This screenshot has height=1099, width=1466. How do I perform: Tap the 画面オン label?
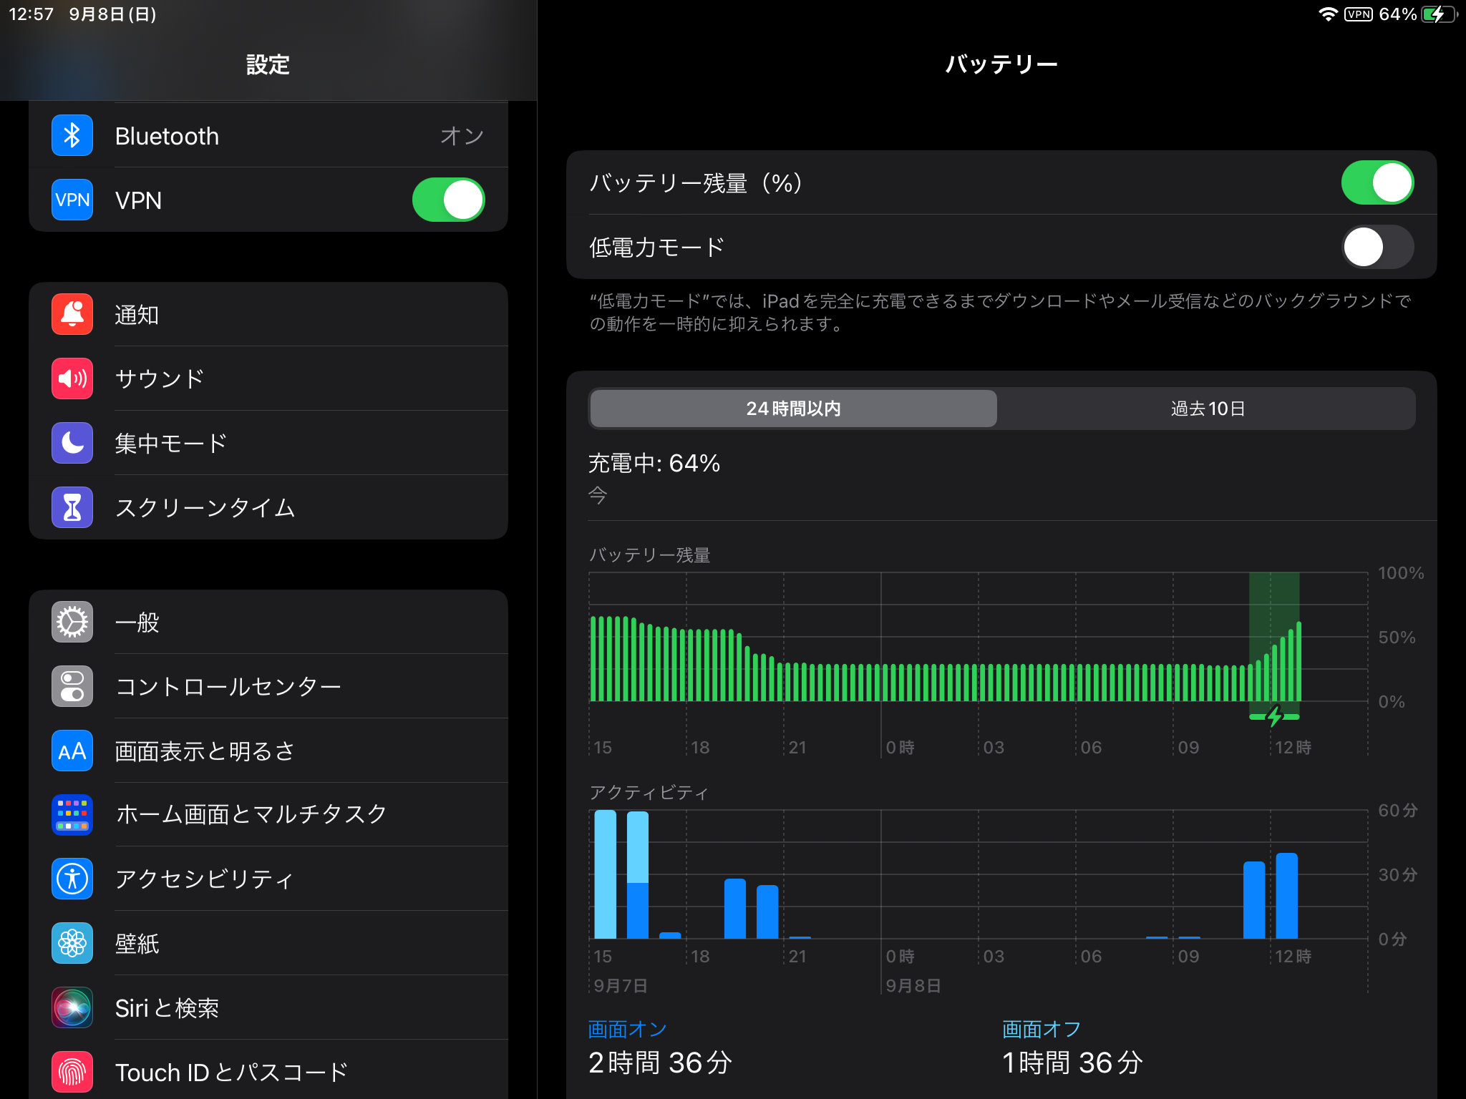tap(627, 1029)
